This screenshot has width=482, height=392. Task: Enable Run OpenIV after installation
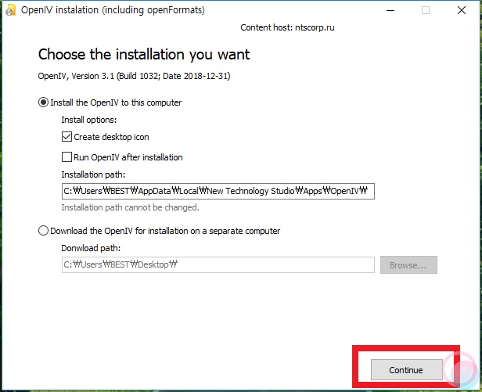(67, 157)
